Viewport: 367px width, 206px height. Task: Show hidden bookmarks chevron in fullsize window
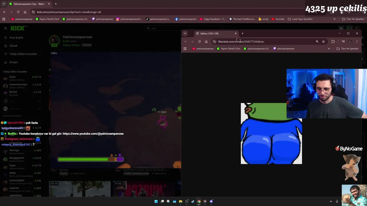(329, 49)
